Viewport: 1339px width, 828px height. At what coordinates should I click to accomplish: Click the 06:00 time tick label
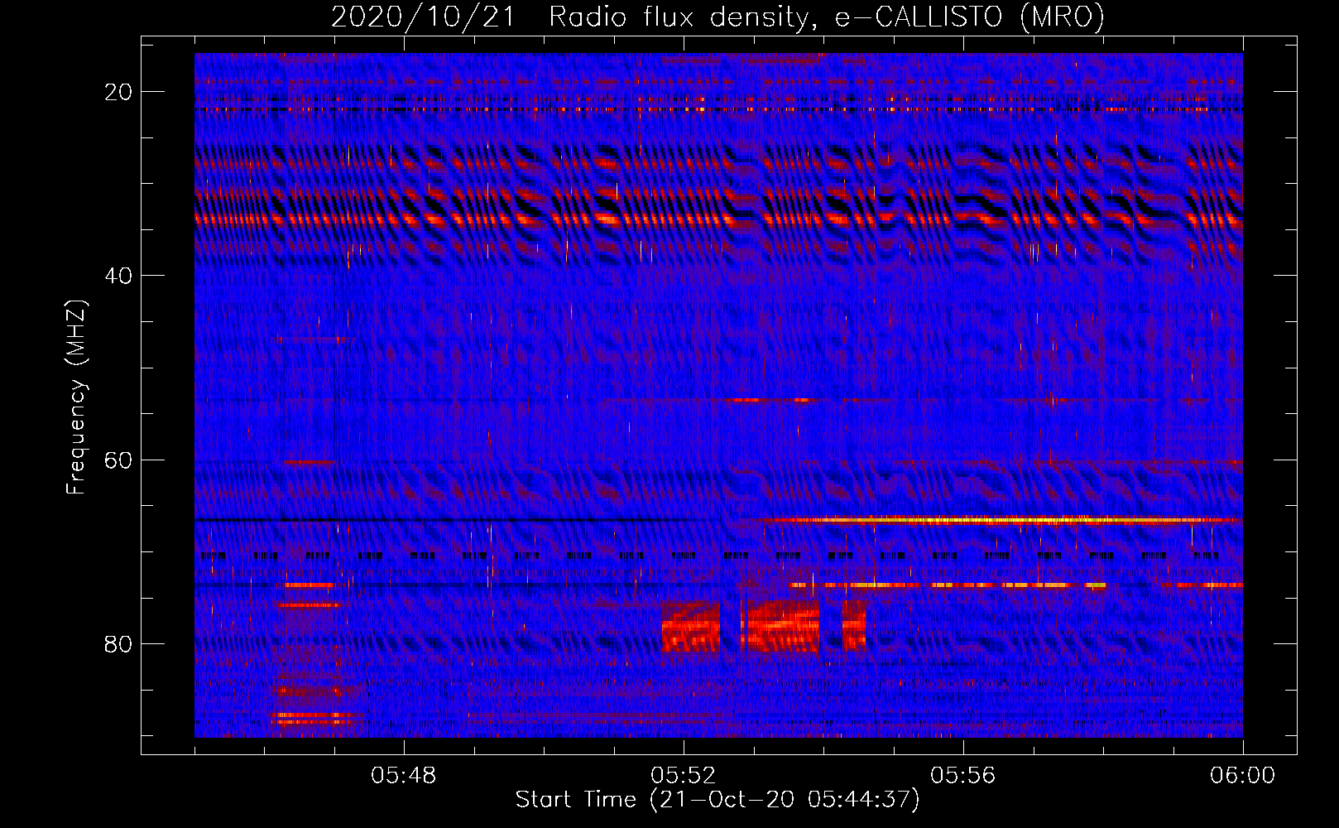[1243, 776]
